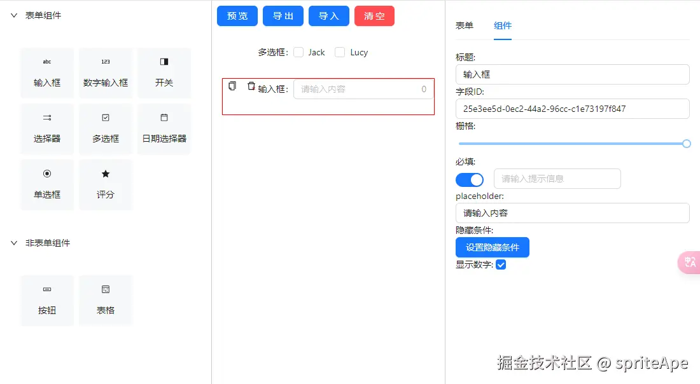Click the delete trash icon on 输入框
Screen dimensions: 700x384
tap(251, 86)
